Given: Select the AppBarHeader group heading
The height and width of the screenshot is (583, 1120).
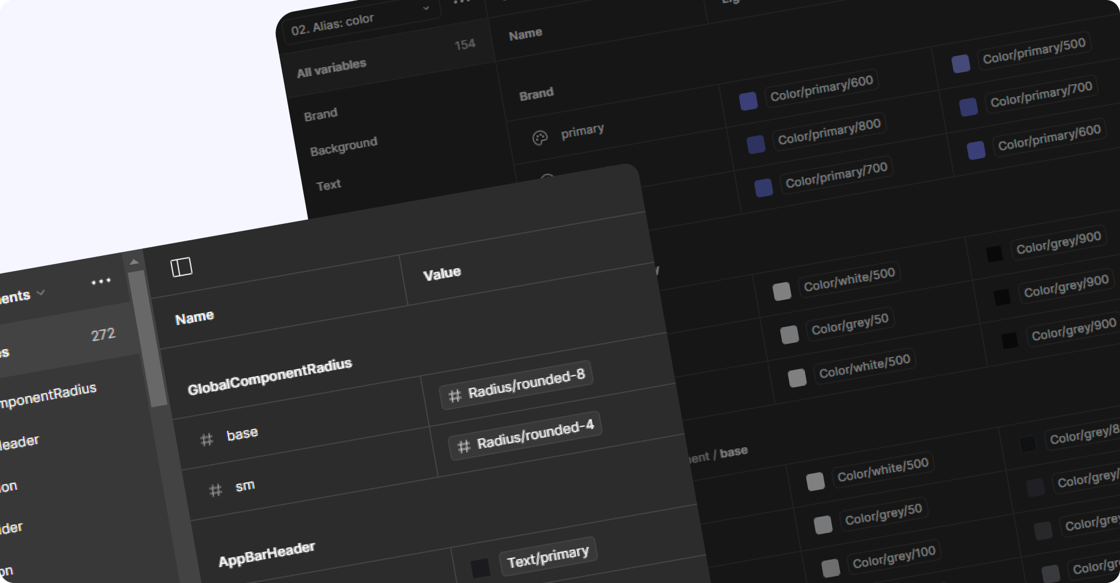Looking at the screenshot, I should pos(267,554).
